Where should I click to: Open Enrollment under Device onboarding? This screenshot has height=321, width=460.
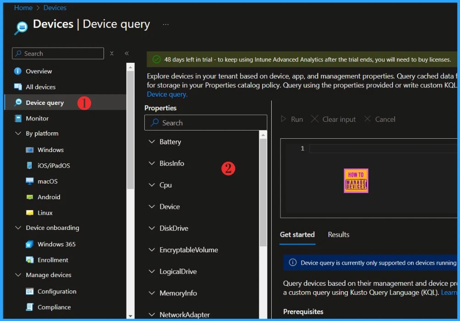click(53, 260)
